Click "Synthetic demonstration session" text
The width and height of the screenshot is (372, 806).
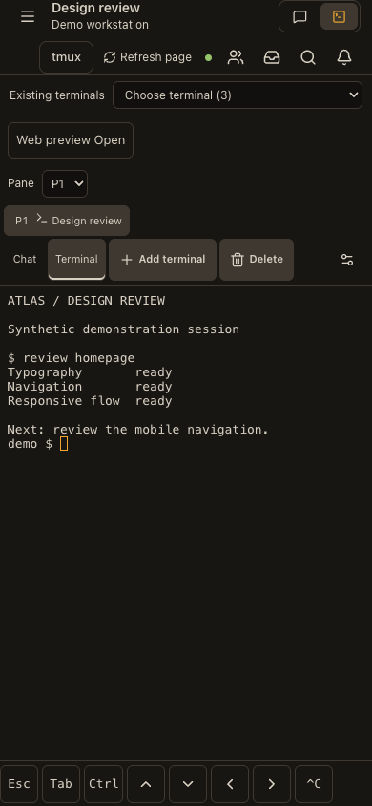(x=123, y=329)
